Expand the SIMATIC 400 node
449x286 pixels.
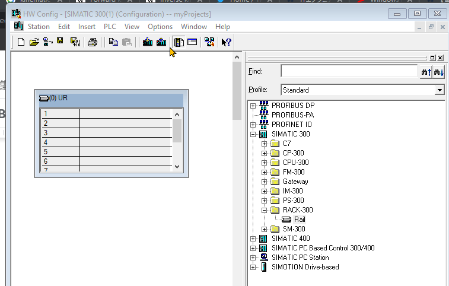(253, 239)
